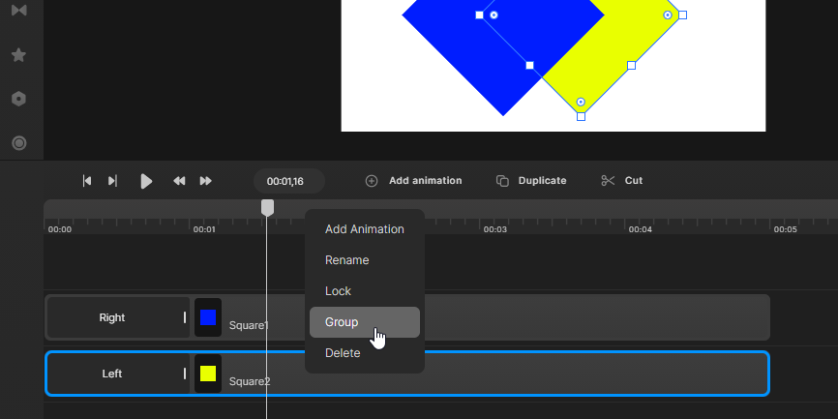Screen dimensions: 838x419
Task: Click the scissors Cut icon
Action: click(609, 181)
